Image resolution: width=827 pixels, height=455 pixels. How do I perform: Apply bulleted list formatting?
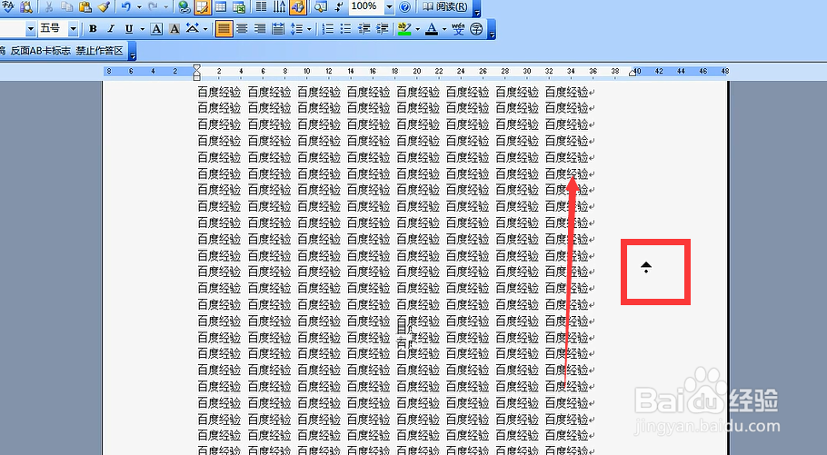346,28
